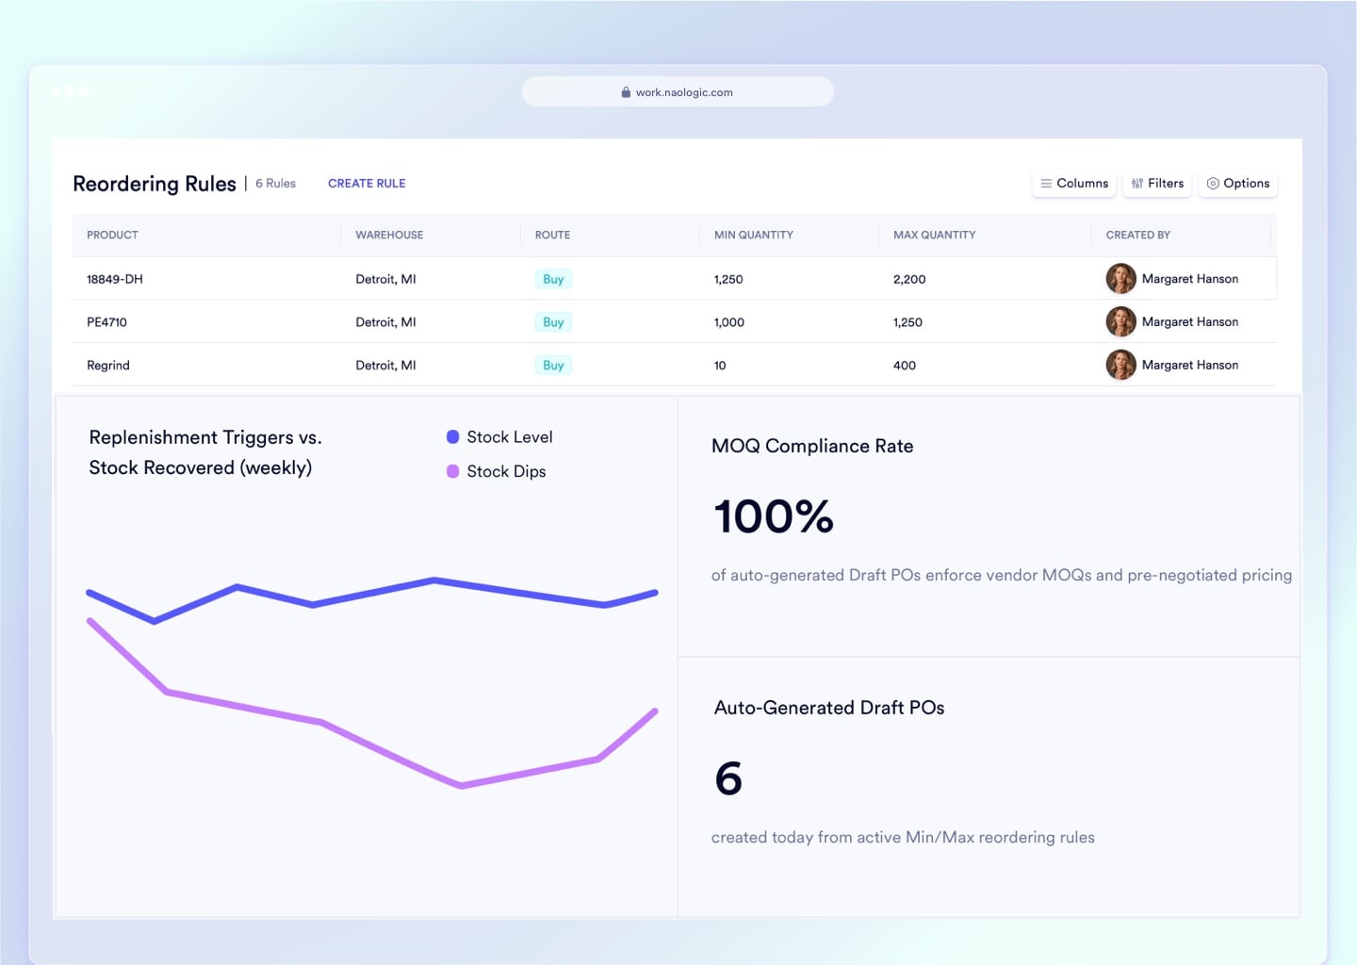Viewport: 1357px width, 965px height.
Task: Click the work.naologic.com address bar
Action: click(x=678, y=91)
